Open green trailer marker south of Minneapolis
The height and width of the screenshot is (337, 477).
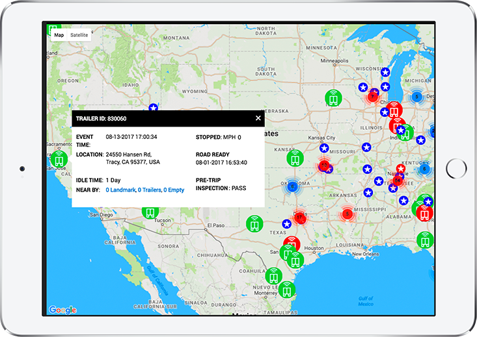[334, 98]
